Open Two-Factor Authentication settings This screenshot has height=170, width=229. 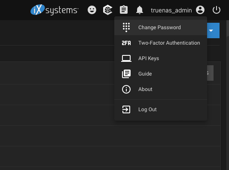click(x=161, y=43)
